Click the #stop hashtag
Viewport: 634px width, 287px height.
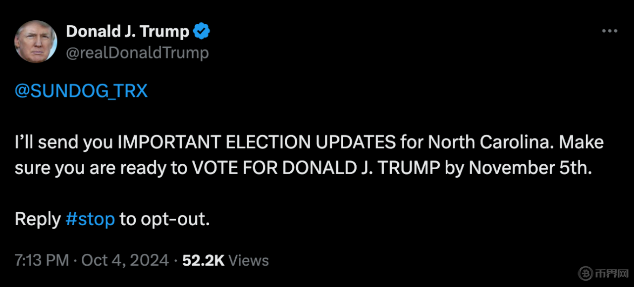click(90, 219)
